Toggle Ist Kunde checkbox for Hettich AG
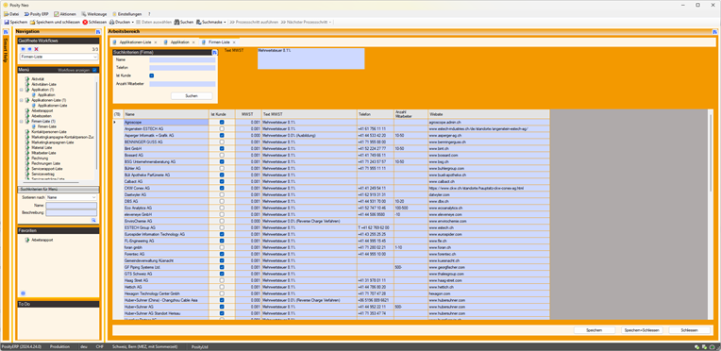The image size is (721, 351). [222, 287]
